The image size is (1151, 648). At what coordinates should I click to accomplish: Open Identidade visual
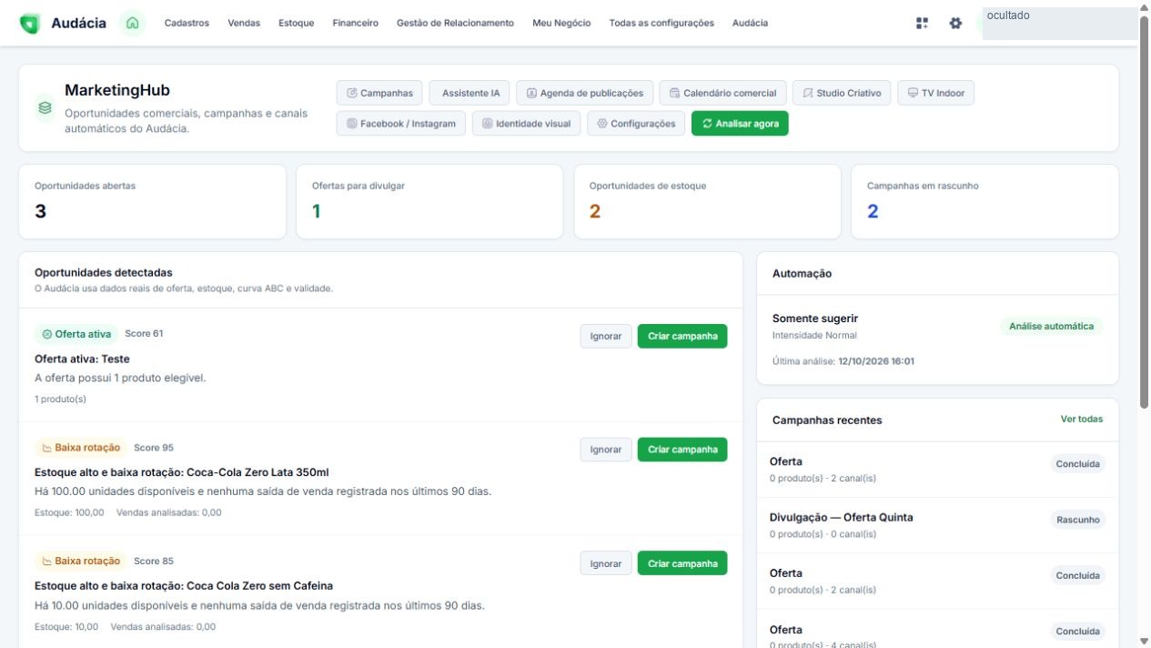pos(526,124)
